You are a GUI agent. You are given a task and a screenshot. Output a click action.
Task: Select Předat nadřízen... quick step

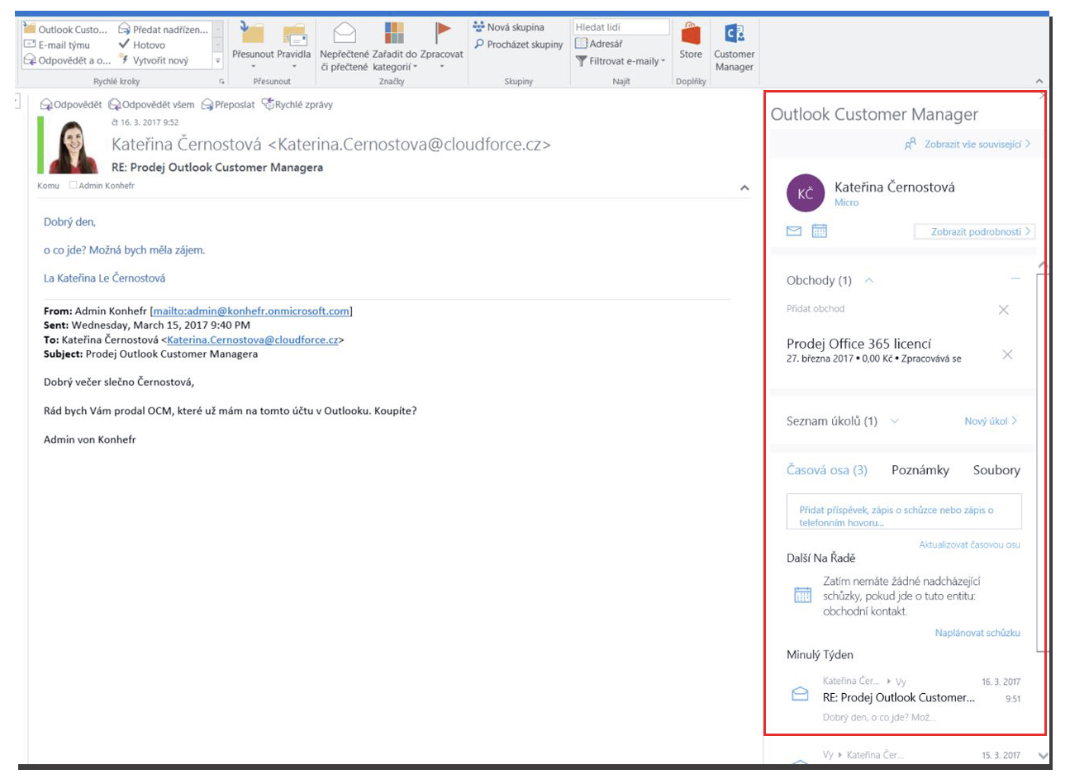164,30
